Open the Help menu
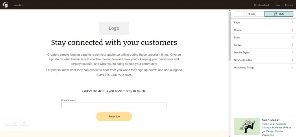 click(277, 5)
